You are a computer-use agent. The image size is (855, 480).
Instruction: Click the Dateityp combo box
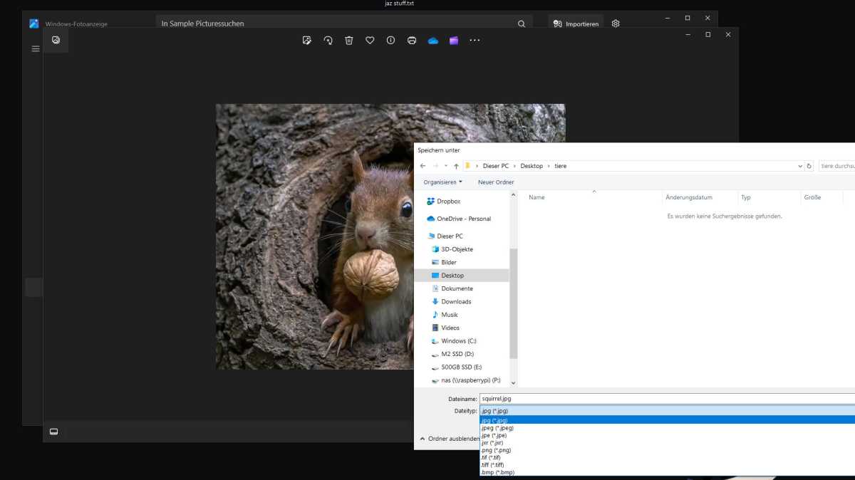coord(667,411)
